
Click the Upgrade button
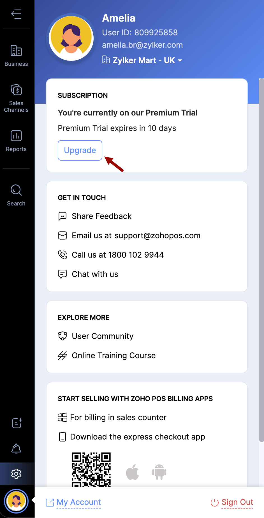pyautogui.click(x=80, y=150)
